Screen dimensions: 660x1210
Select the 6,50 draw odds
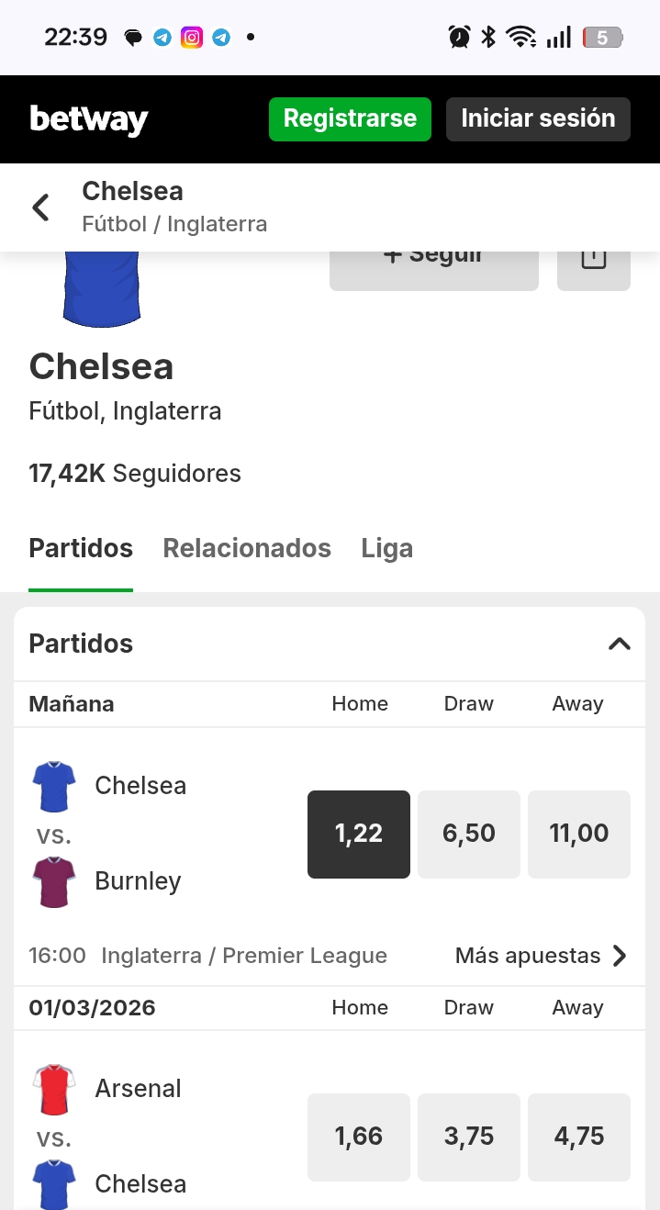tap(469, 834)
